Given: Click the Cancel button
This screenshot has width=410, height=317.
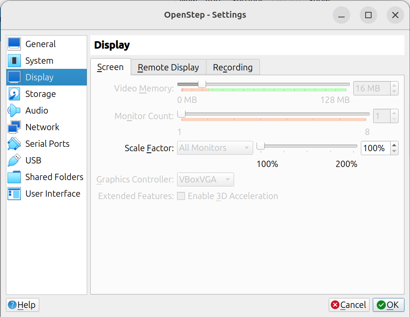Looking at the screenshot, I should [x=349, y=305].
